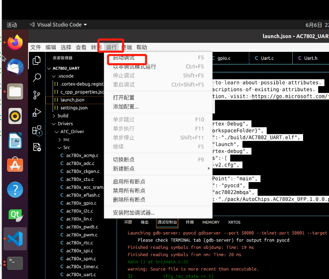Collapse the AC7802_UART root folder
The width and height of the screenshot is (329, 279).
[49, 69]
